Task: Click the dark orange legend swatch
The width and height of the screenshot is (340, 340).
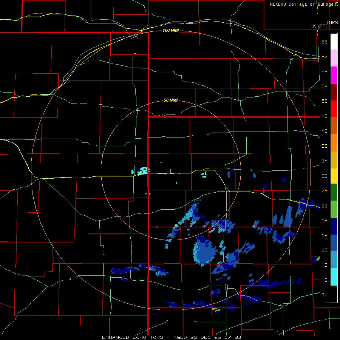Action: click(x=334, y=125)
